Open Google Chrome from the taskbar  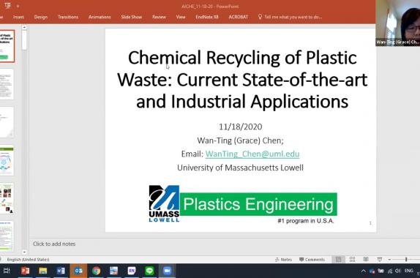(x=96, y=271)
